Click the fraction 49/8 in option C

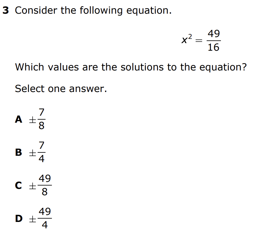tap(45, 185)
